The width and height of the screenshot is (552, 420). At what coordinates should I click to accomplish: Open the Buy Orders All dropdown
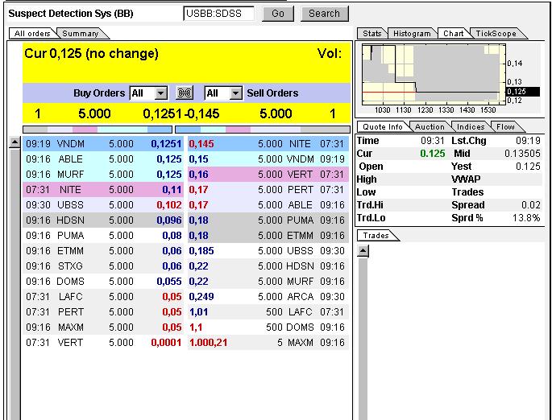coord(148,93)
